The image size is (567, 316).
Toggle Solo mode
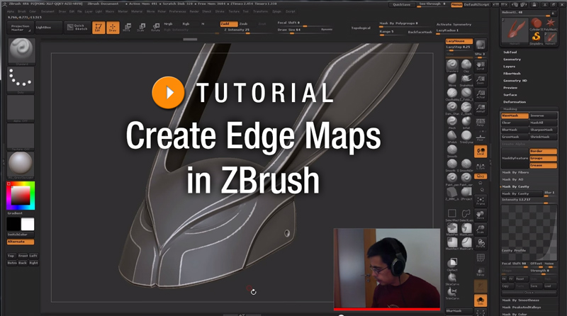coord(481,301)
